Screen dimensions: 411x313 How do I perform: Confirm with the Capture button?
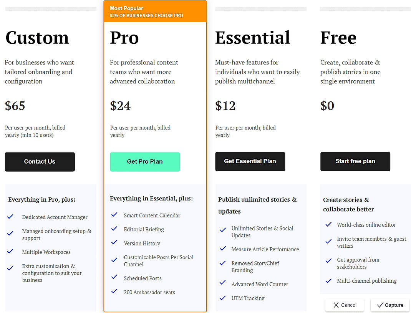(390, 305)
